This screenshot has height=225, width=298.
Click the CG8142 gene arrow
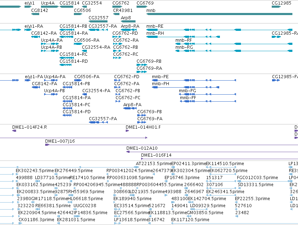coord(35,14)
